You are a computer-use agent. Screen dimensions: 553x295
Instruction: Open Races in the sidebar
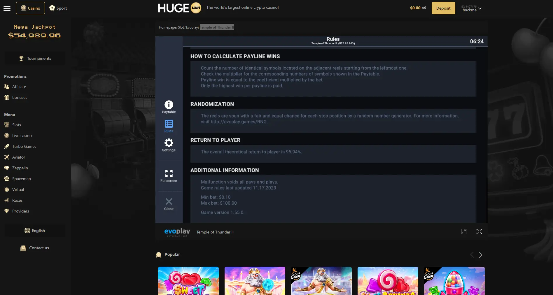[17, 200]
